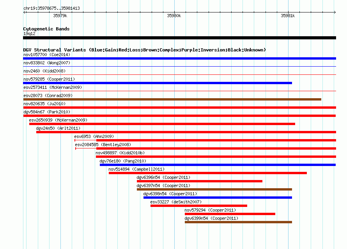Click the ruler's right arrow end
The width and height of the screenshot is (347, 249).
335,12
